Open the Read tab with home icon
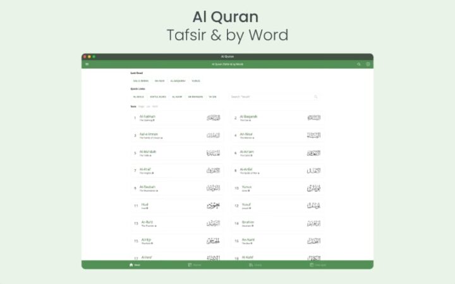 [x=135, y=265]
